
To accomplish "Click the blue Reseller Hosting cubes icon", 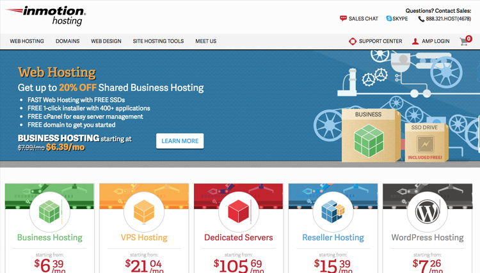I will pyautogui.click(x=333, y=211).
